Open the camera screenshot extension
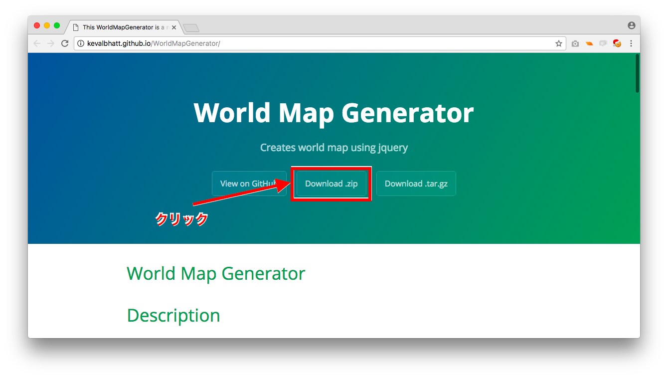 click(x=575, y=44)
